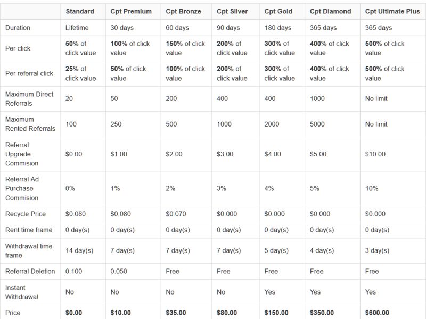The height and width of the screenshot is (319, 426).
Task: Click the Standard column header
Action: coord(80,11)
